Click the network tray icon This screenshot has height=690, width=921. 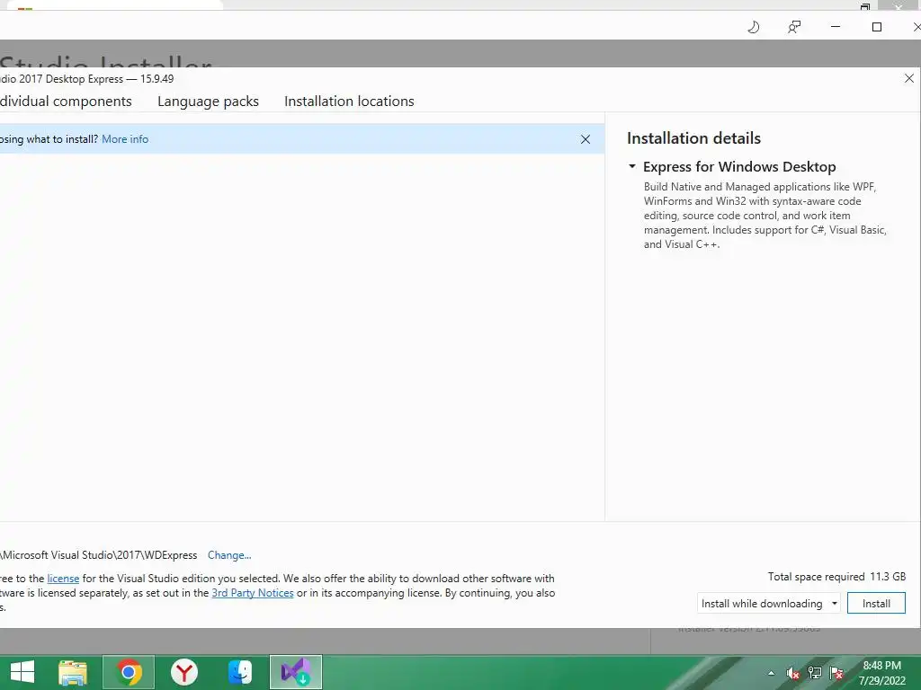(x=815, y=673)
